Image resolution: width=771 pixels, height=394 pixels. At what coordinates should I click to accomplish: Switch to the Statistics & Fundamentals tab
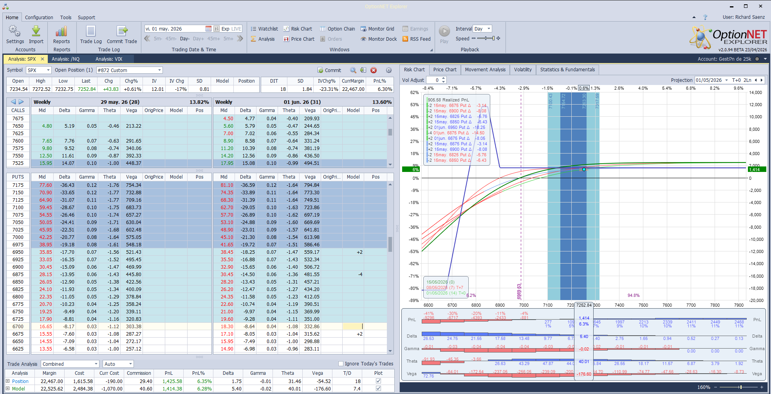click(x=567, y=70)
